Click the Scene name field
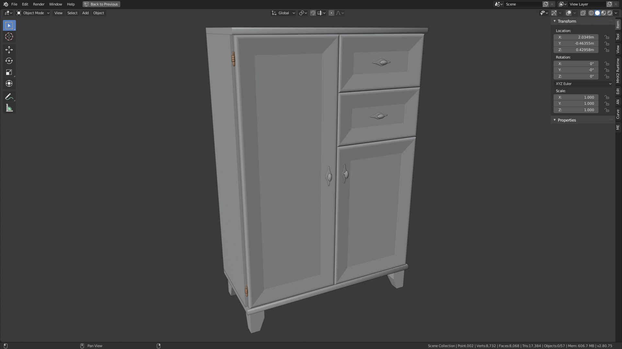The width and height of the screenshot is (622, 349). tap(523, 4)
